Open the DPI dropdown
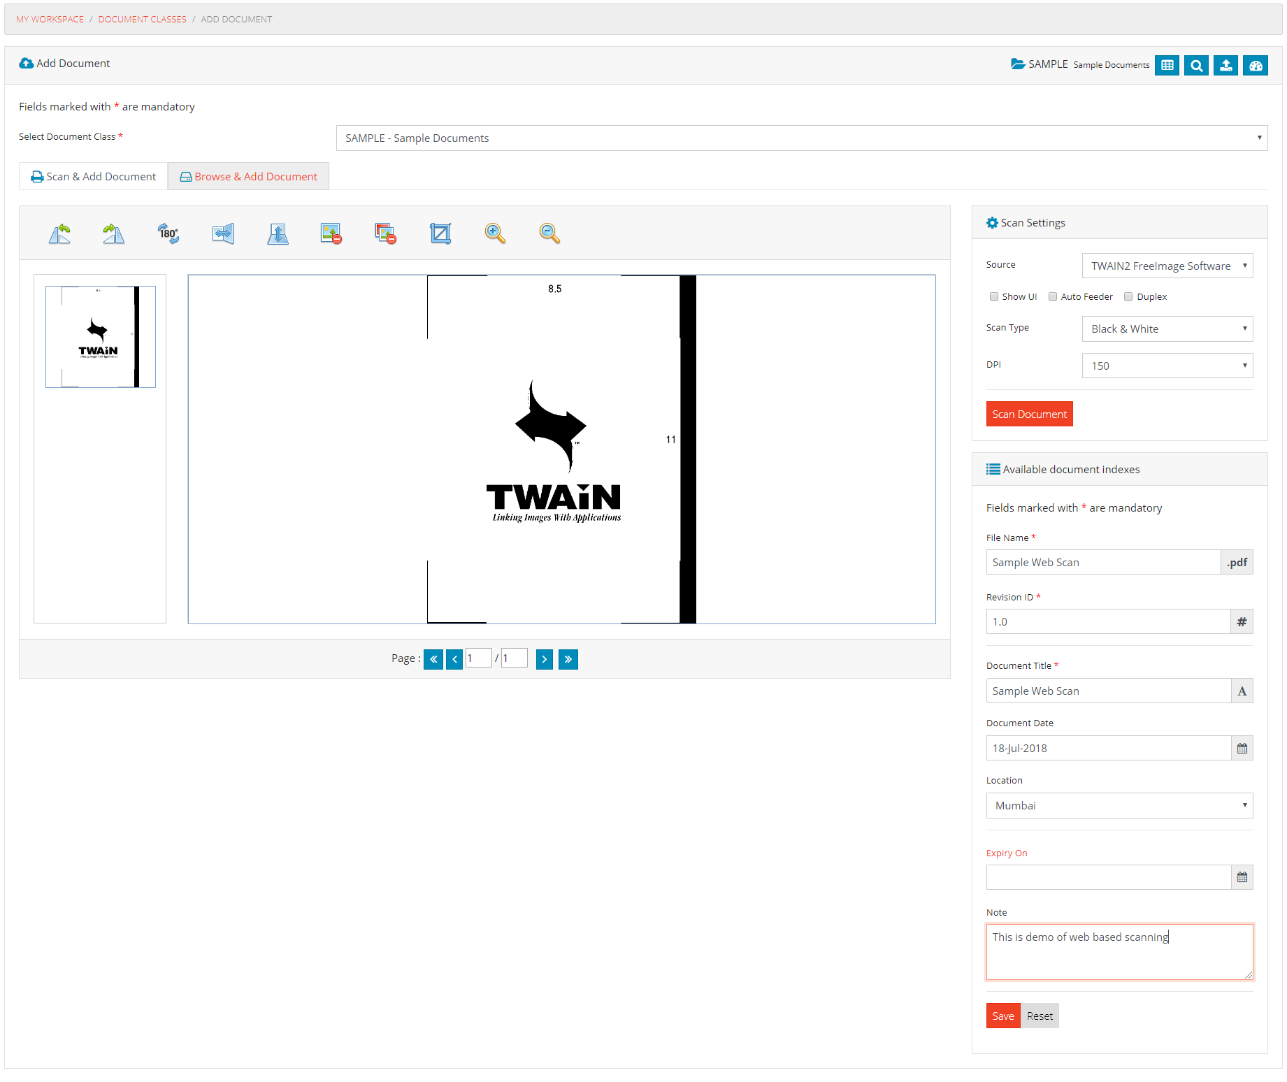This screenshot has height=1082, width=1287. [x=1167, y=366]
